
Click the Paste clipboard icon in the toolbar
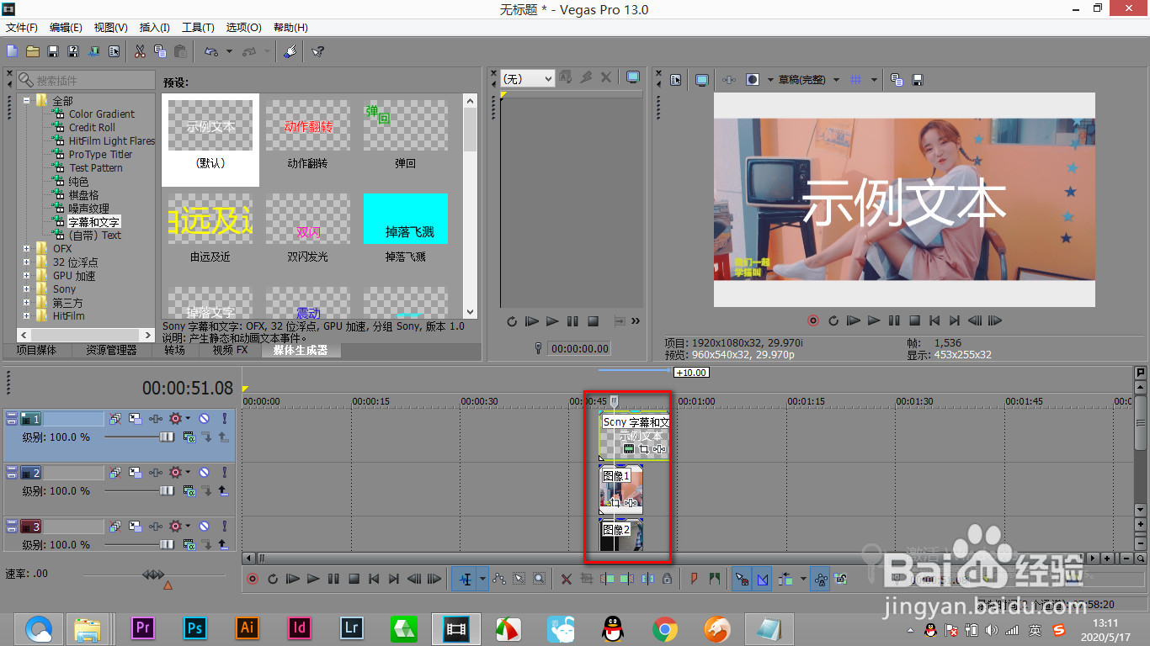(x=180, y=51)
